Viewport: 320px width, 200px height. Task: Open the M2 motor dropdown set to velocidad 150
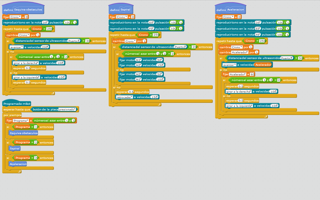(x=138, y=65)
